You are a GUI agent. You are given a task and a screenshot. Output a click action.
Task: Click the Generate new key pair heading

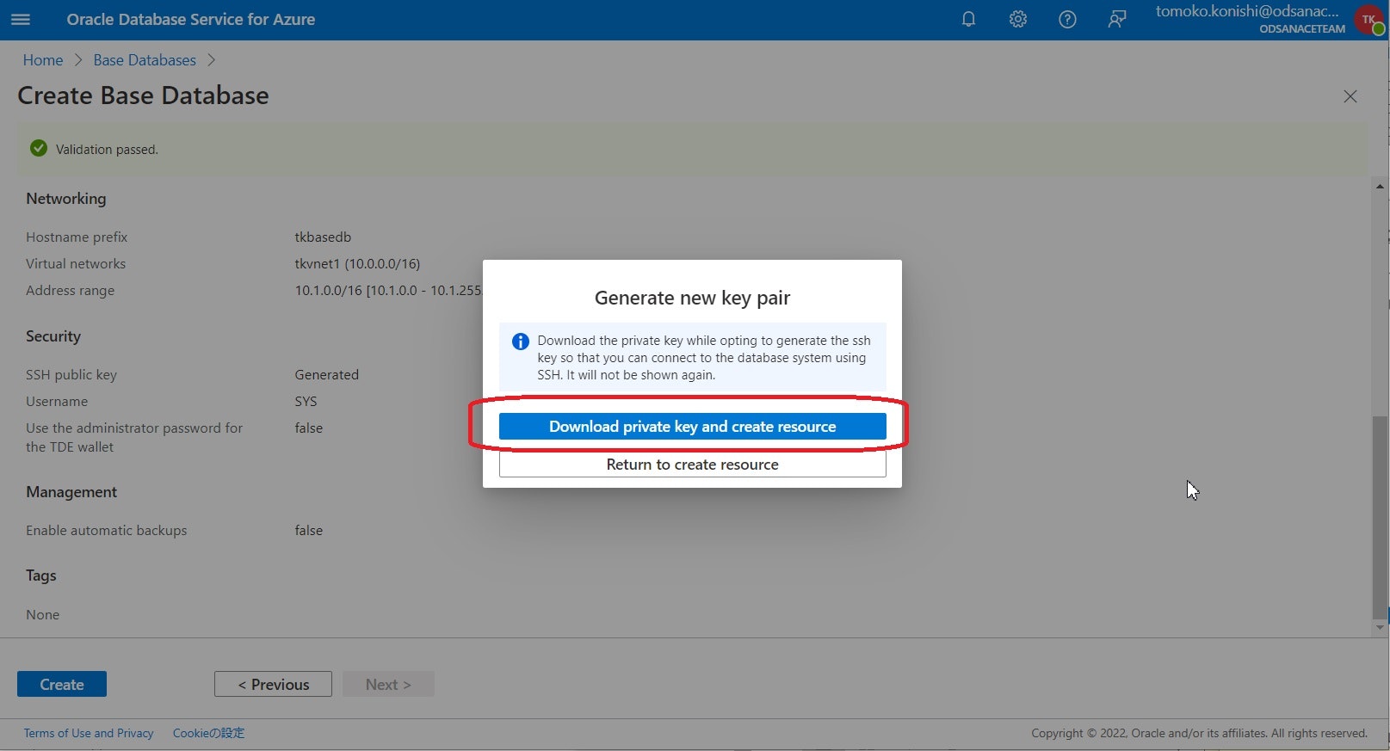[692, 298]
